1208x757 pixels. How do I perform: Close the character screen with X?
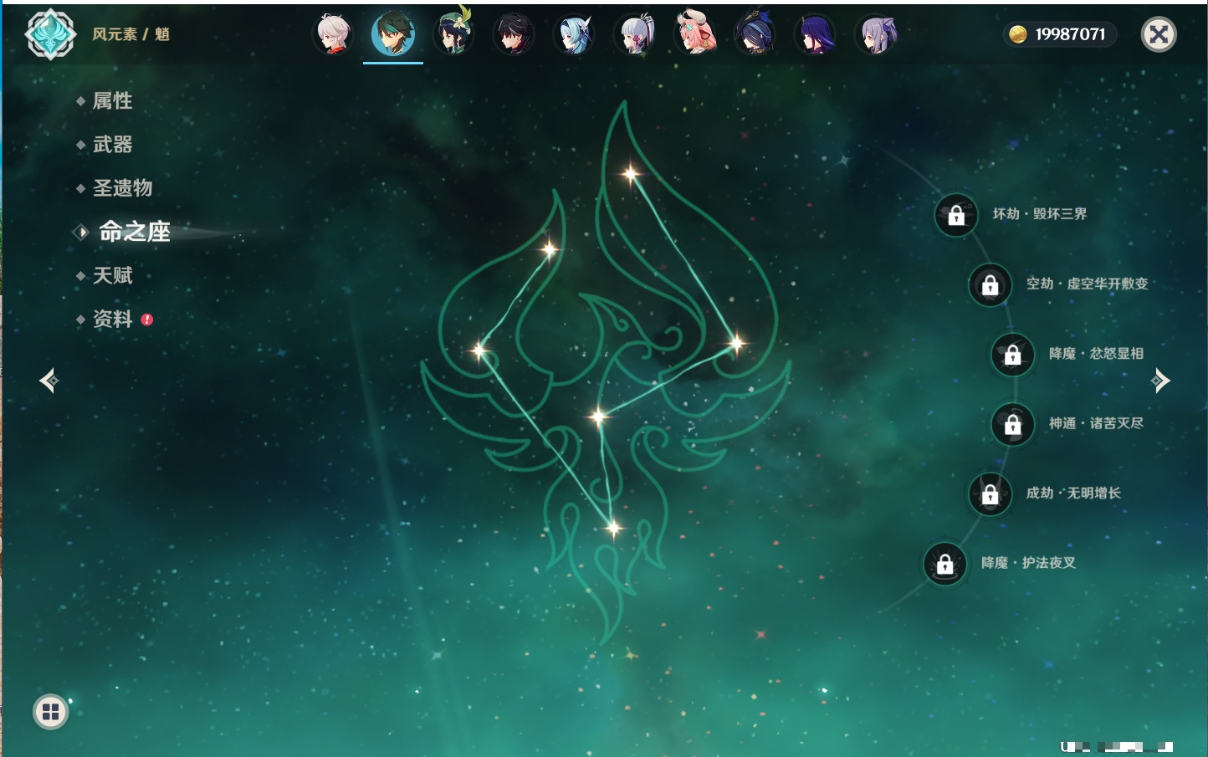(1159, 34)
